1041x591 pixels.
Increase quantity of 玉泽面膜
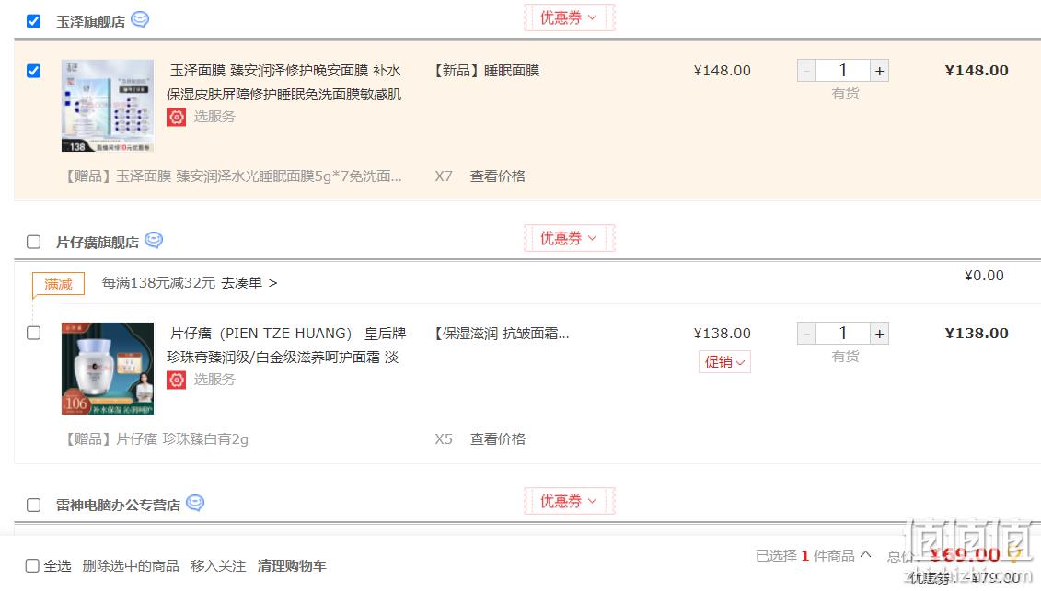click(879, 70)
